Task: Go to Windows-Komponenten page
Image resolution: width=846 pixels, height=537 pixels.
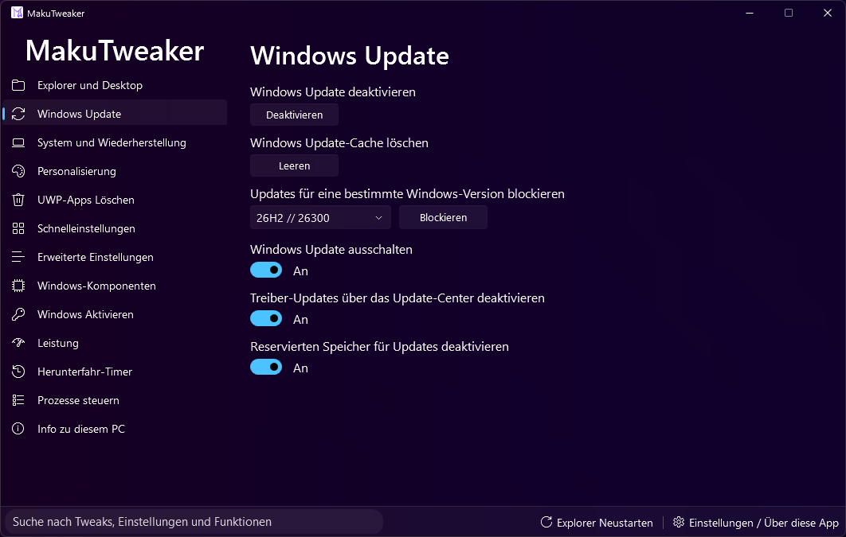Action: 115,286
